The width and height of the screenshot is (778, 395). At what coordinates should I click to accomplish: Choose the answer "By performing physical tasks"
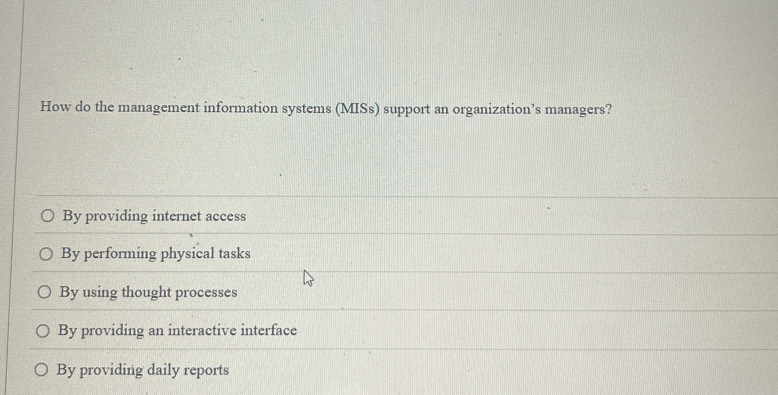(x=155, y=253)
